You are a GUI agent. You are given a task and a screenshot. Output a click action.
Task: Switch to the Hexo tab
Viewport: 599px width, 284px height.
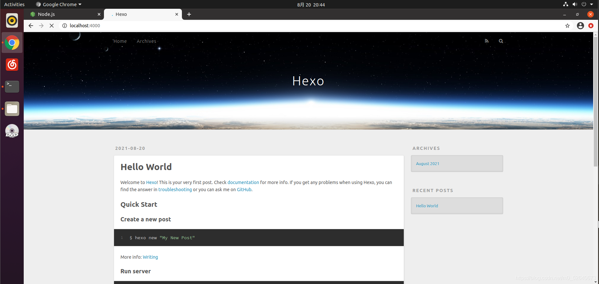coord(143,14)
